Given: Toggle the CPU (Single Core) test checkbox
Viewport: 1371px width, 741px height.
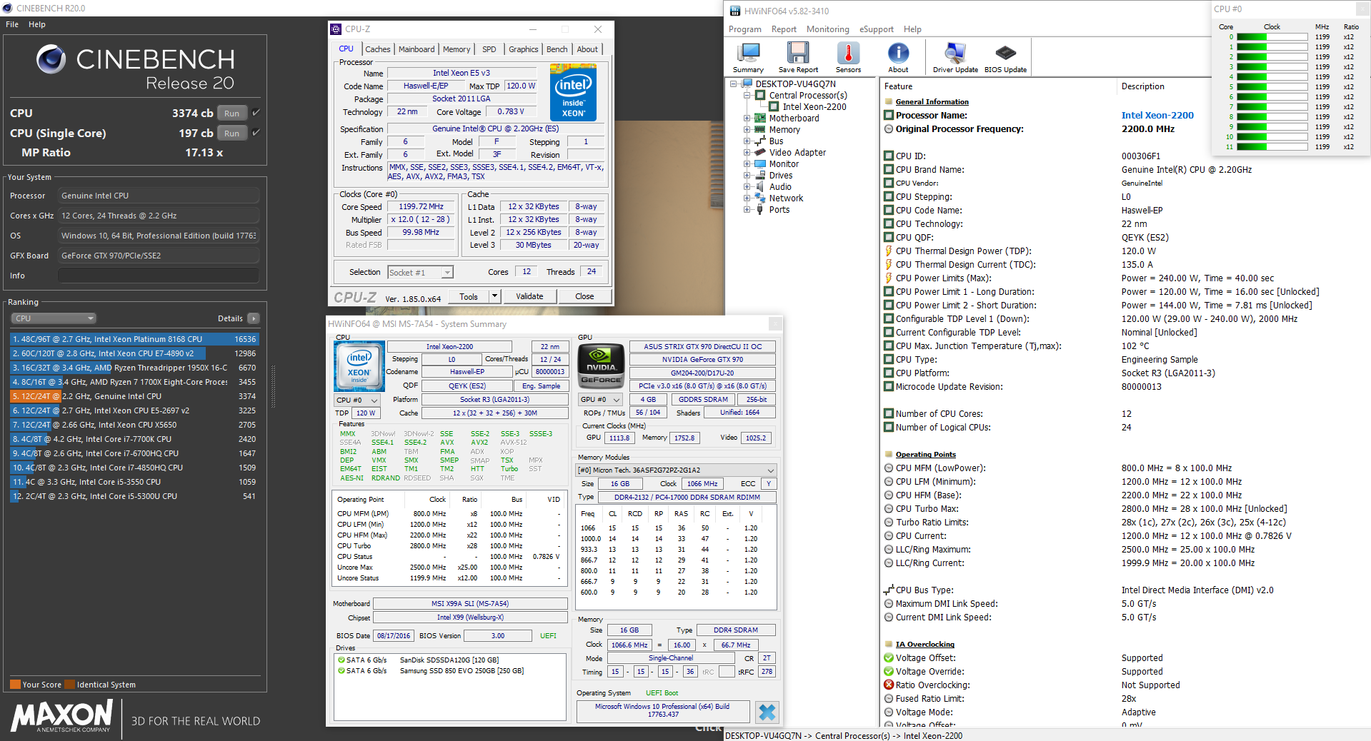Looking at the screenshot, I should 256,133.
